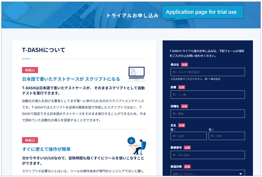Viewport: 262px width, 177px height.
Task: Click the person-at-desk illustration beside 特長02
Action: coord(137,145)
